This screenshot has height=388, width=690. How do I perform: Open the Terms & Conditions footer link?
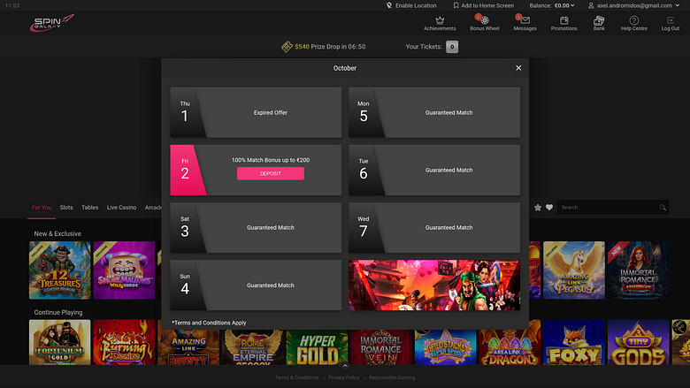[x=296, y=377]
